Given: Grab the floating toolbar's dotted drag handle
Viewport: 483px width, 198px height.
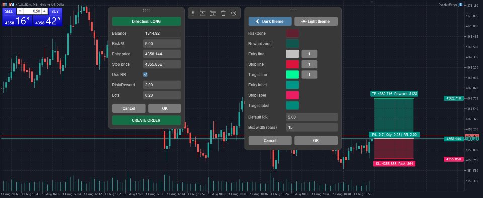Looking at the screenshot, I should point(193,13).
